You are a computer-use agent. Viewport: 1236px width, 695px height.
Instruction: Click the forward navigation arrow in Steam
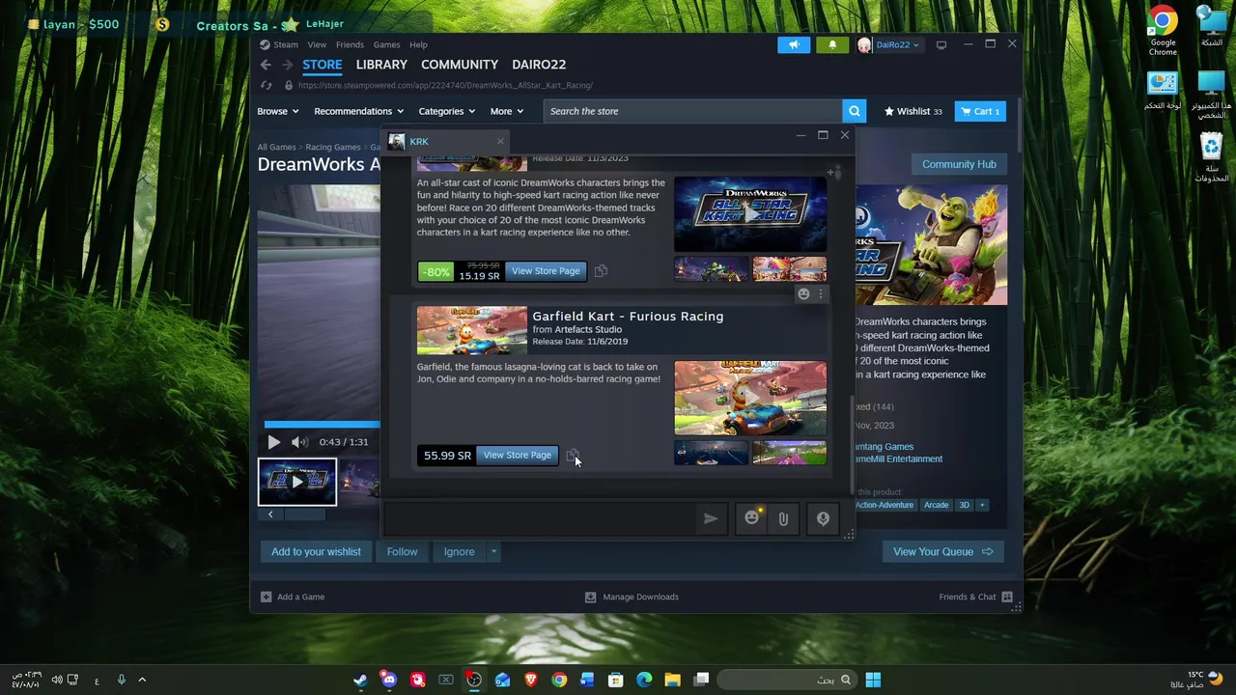[x=287, y=65]
